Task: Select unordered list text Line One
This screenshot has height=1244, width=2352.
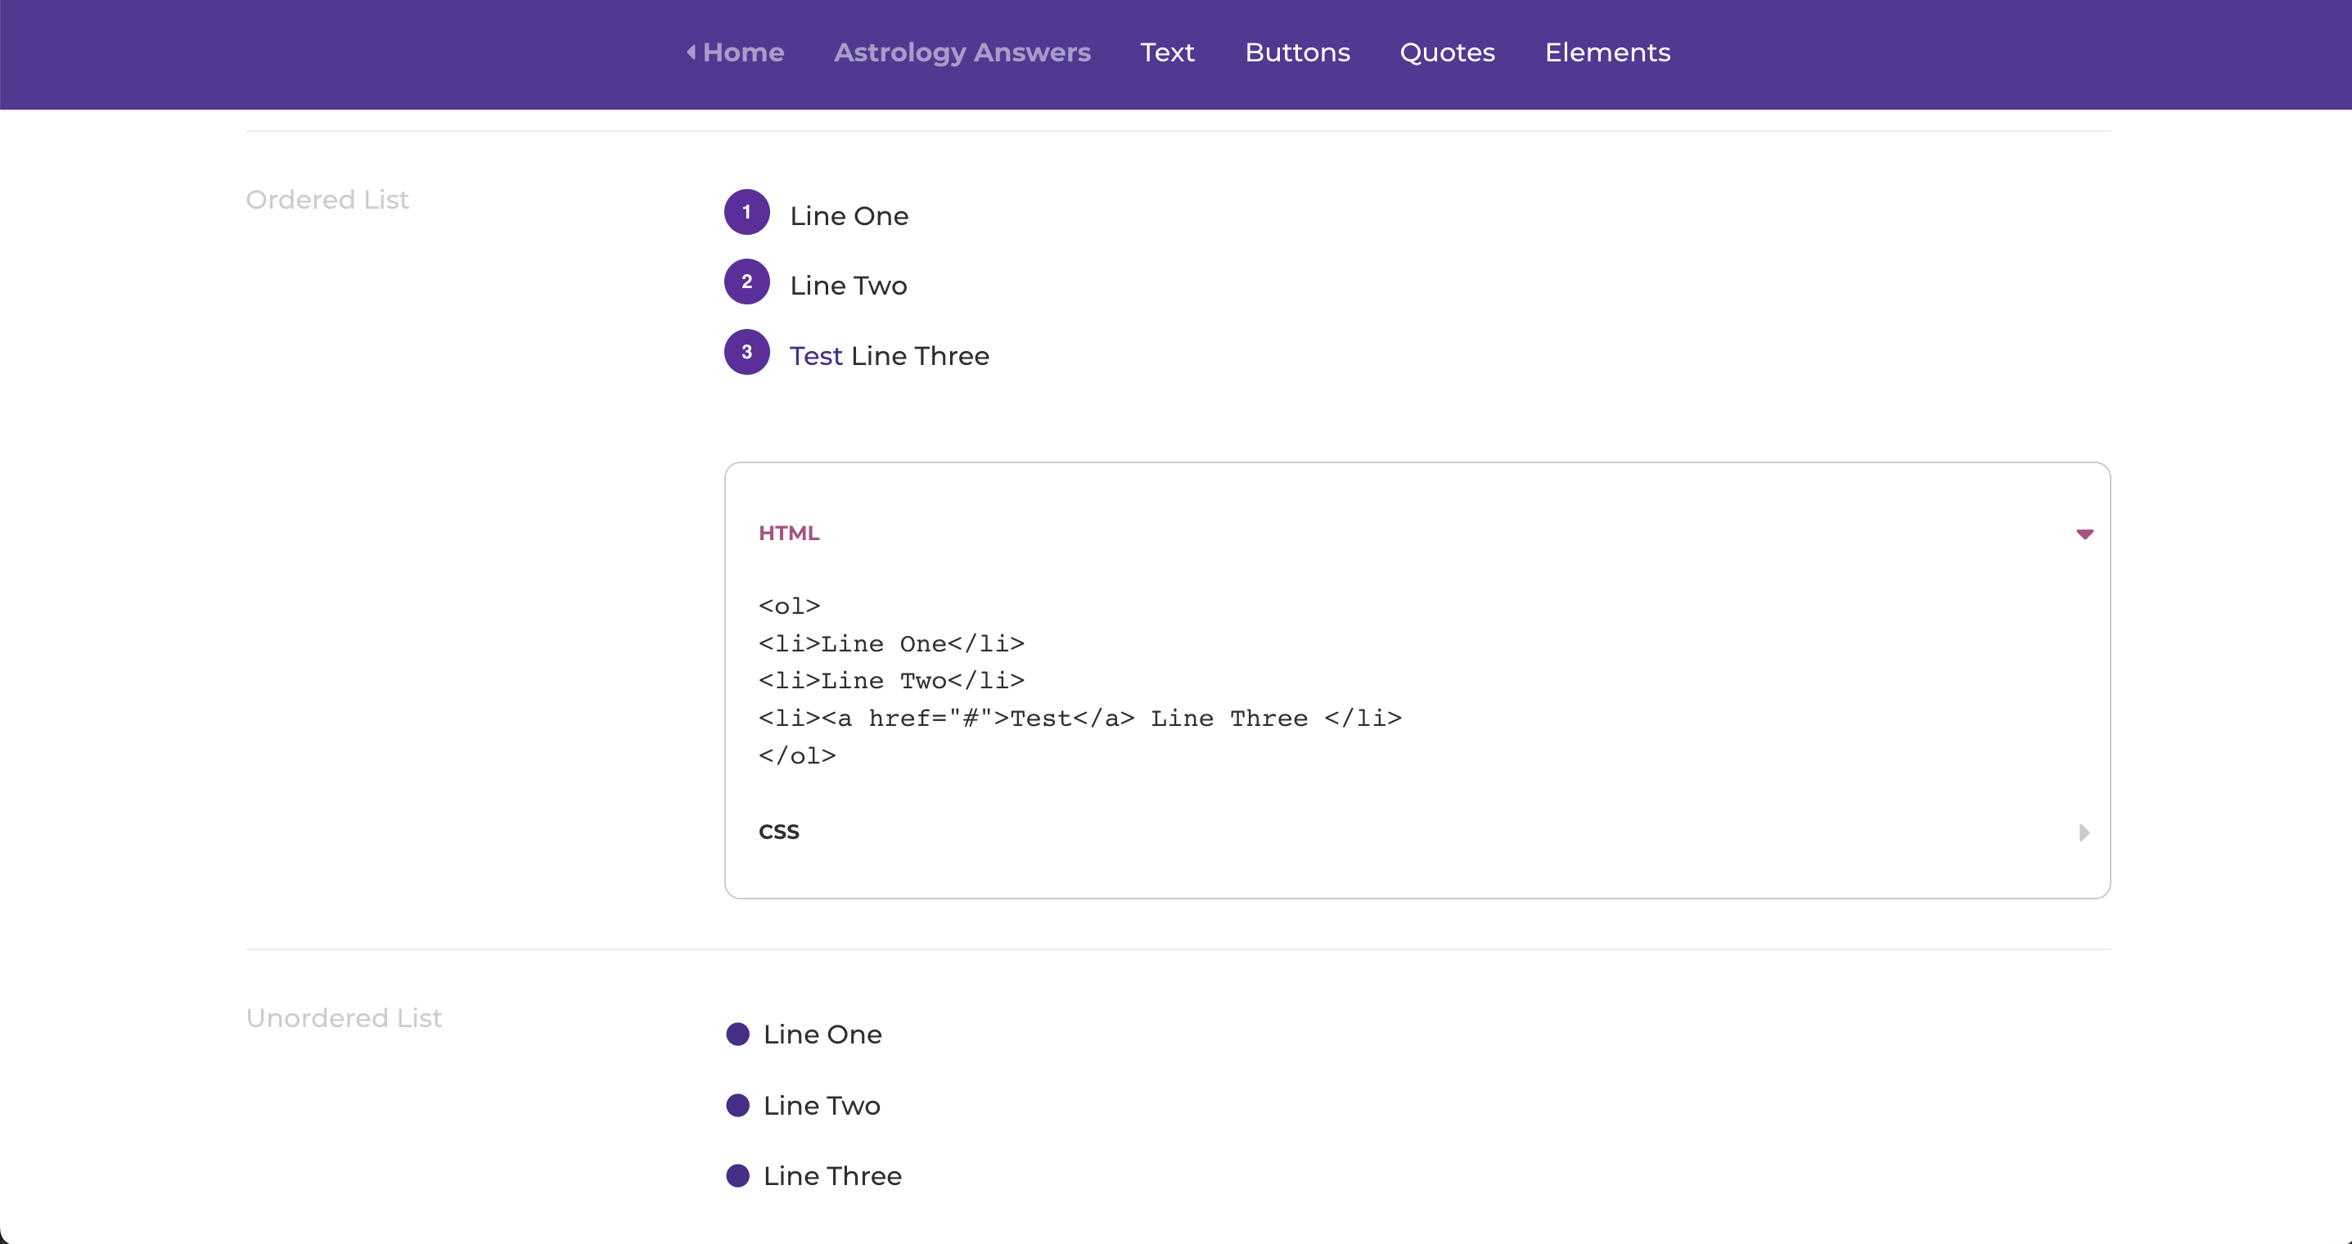Action: point(822,1034)
